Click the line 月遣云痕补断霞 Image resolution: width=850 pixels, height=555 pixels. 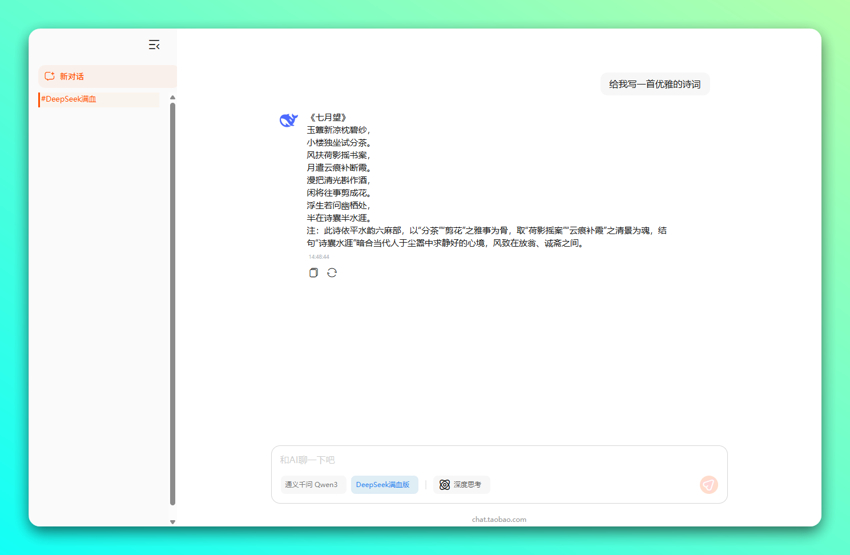(339, 168)
